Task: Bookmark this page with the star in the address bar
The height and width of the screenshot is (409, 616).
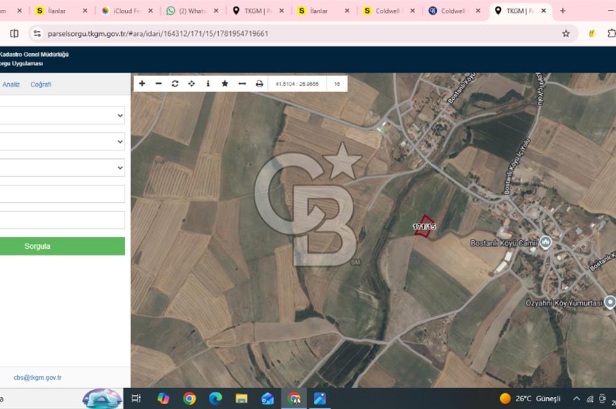Action: click(x=565, y=34)
